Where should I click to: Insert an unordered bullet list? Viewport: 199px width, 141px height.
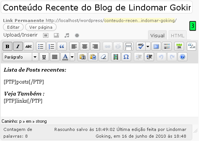(x=41, y=46)
